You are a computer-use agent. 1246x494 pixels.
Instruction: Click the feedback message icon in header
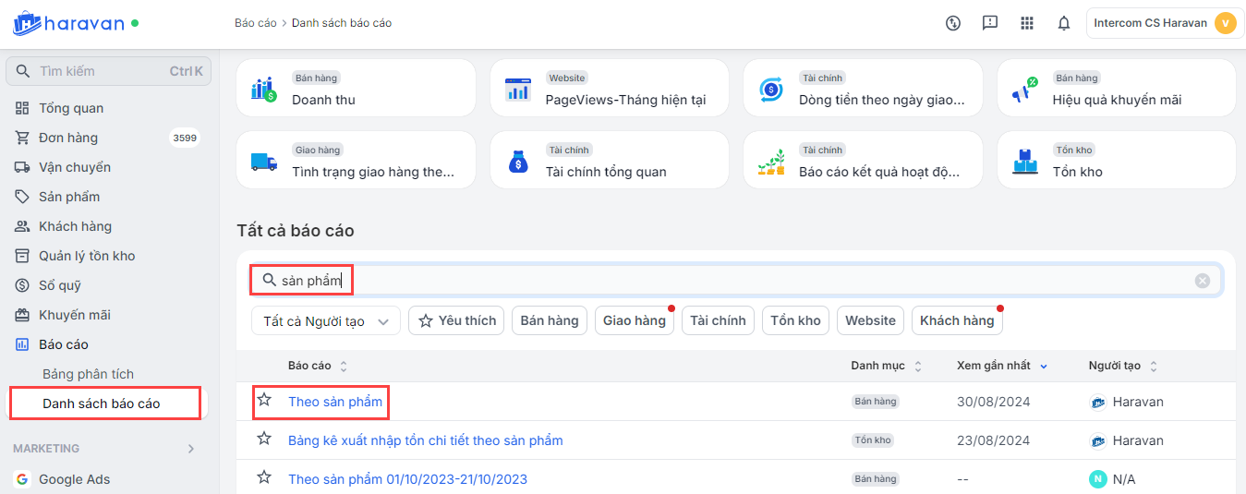(x=990, y=23)
